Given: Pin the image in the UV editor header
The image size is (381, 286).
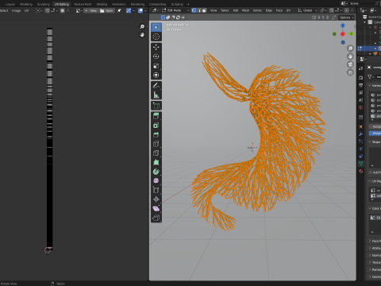Looking at the screenshot, I should pos(119,10).
